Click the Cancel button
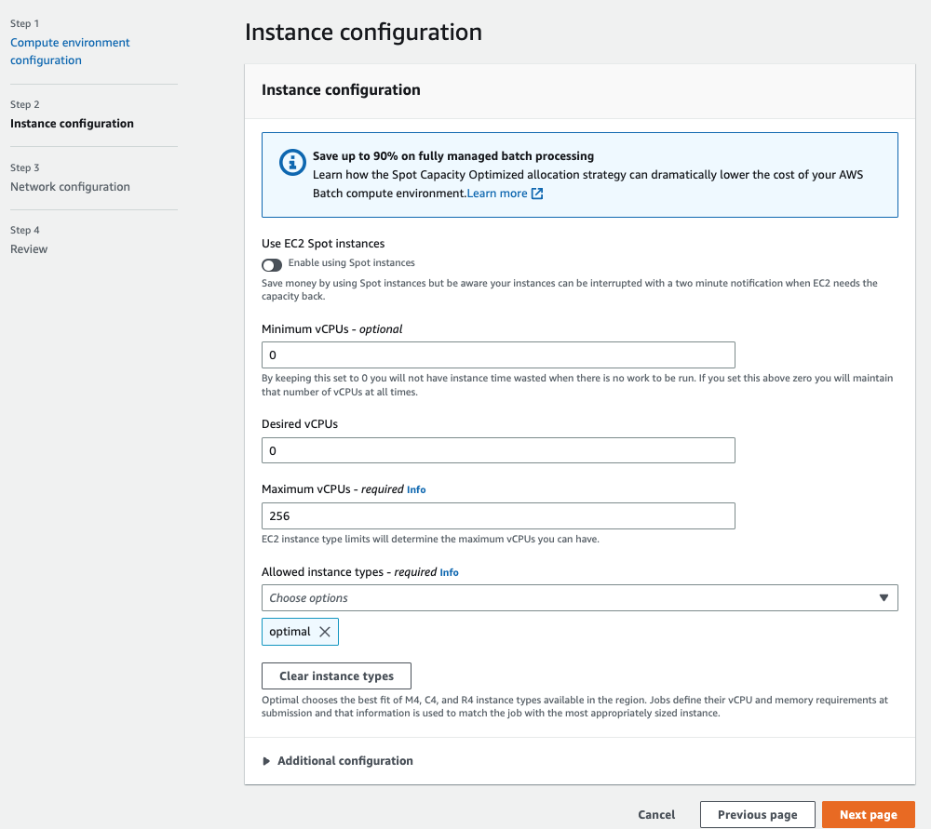 [x=656, y=815]
